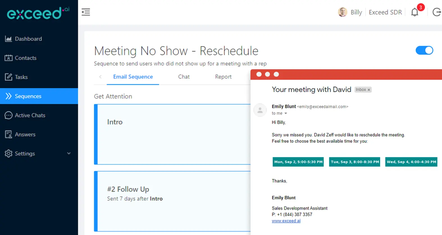Image resolution: width=442 pixels, height=235 pixels.
Task: Open Tasks in the sidebar
Action: (x=39, y=77)
